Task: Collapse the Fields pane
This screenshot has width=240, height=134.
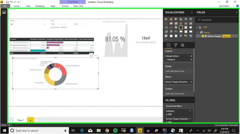Action: (236, 12)
